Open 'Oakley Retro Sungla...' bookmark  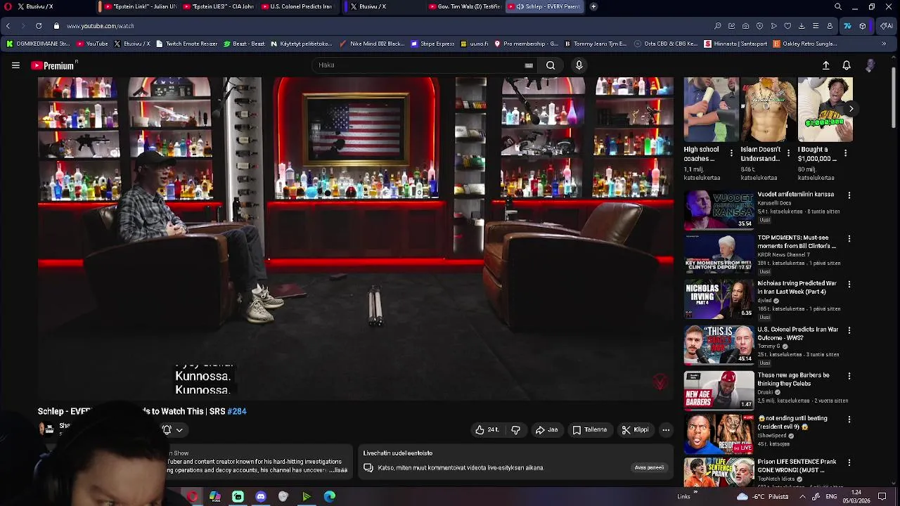tap(805, 44)
